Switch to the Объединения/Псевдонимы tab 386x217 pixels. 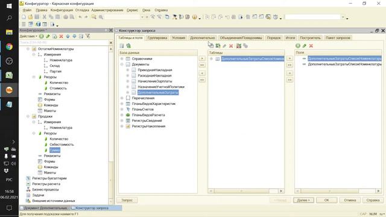241,38
